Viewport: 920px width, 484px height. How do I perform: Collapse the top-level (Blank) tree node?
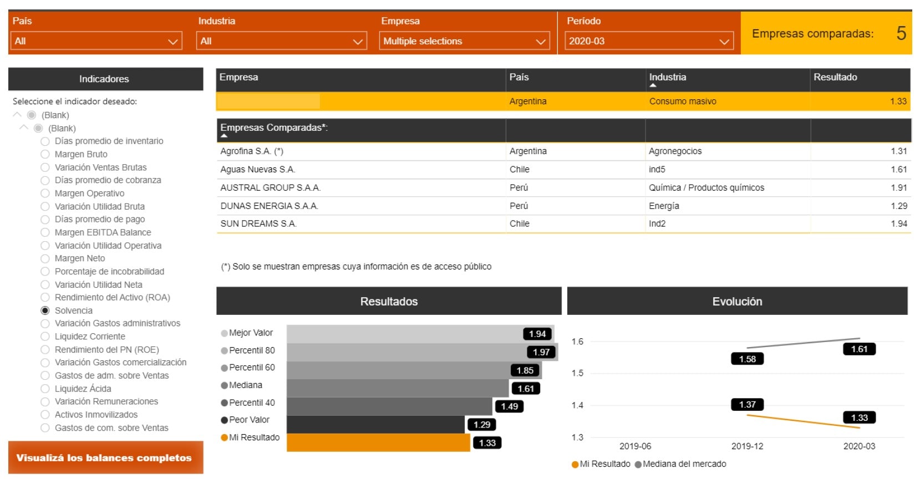(17, 115)
